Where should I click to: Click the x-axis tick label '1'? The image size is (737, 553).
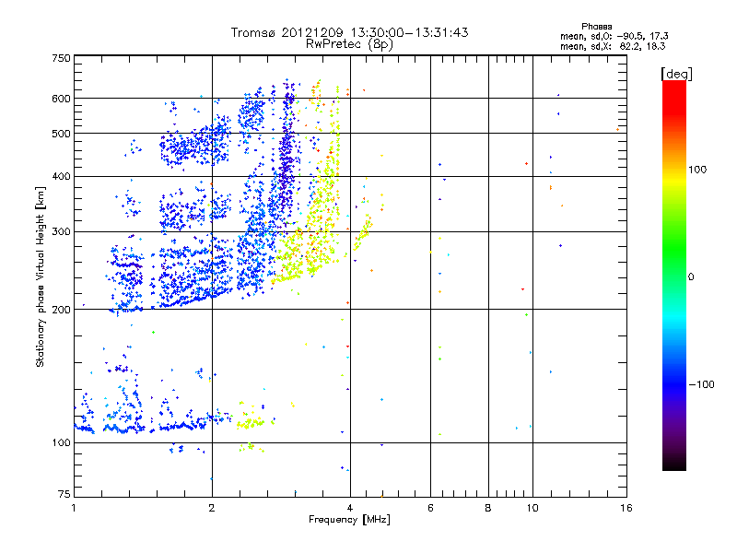(x=74, y=508)
